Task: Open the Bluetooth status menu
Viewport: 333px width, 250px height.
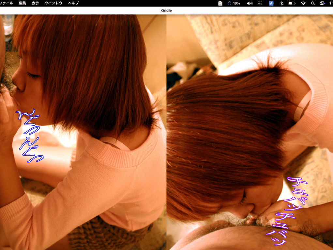Action: (x=281, y=3)
